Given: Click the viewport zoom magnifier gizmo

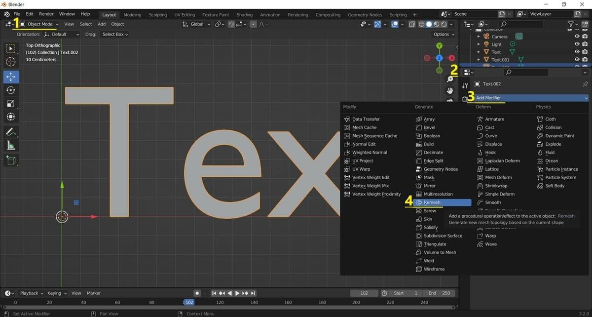Looking at the screenshot, I should click(450, 79).
